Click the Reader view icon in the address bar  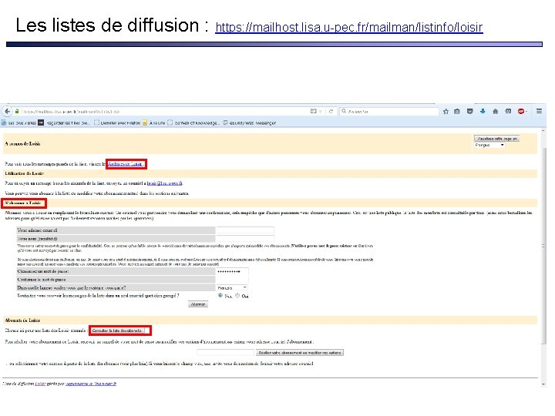[313, 111]
